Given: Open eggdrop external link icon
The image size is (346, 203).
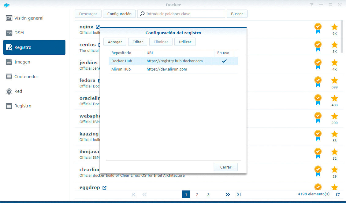Looking at the screenshot, I should tap(104, 188).
